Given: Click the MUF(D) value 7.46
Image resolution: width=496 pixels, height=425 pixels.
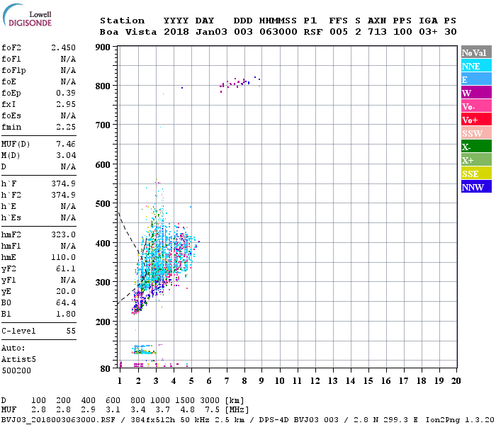Looking at the screenshot, I should (x=66, y=144).
